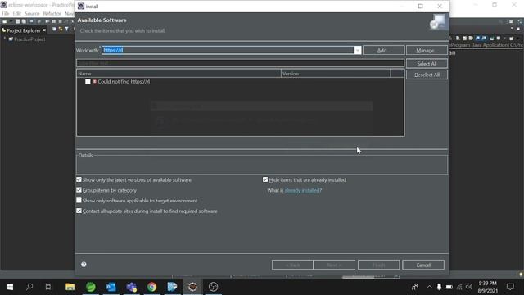Open OBS Studio from the taskbar
Image resolution: width=524 pixels, height=295 pixels.
tap(213, 287)
